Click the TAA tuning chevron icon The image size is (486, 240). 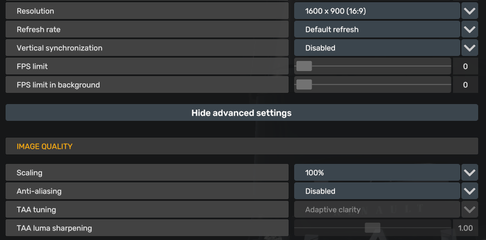click(x=470, y=210)
